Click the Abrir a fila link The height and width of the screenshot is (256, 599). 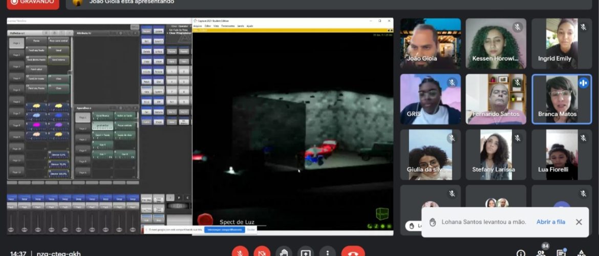coord(550,222)
